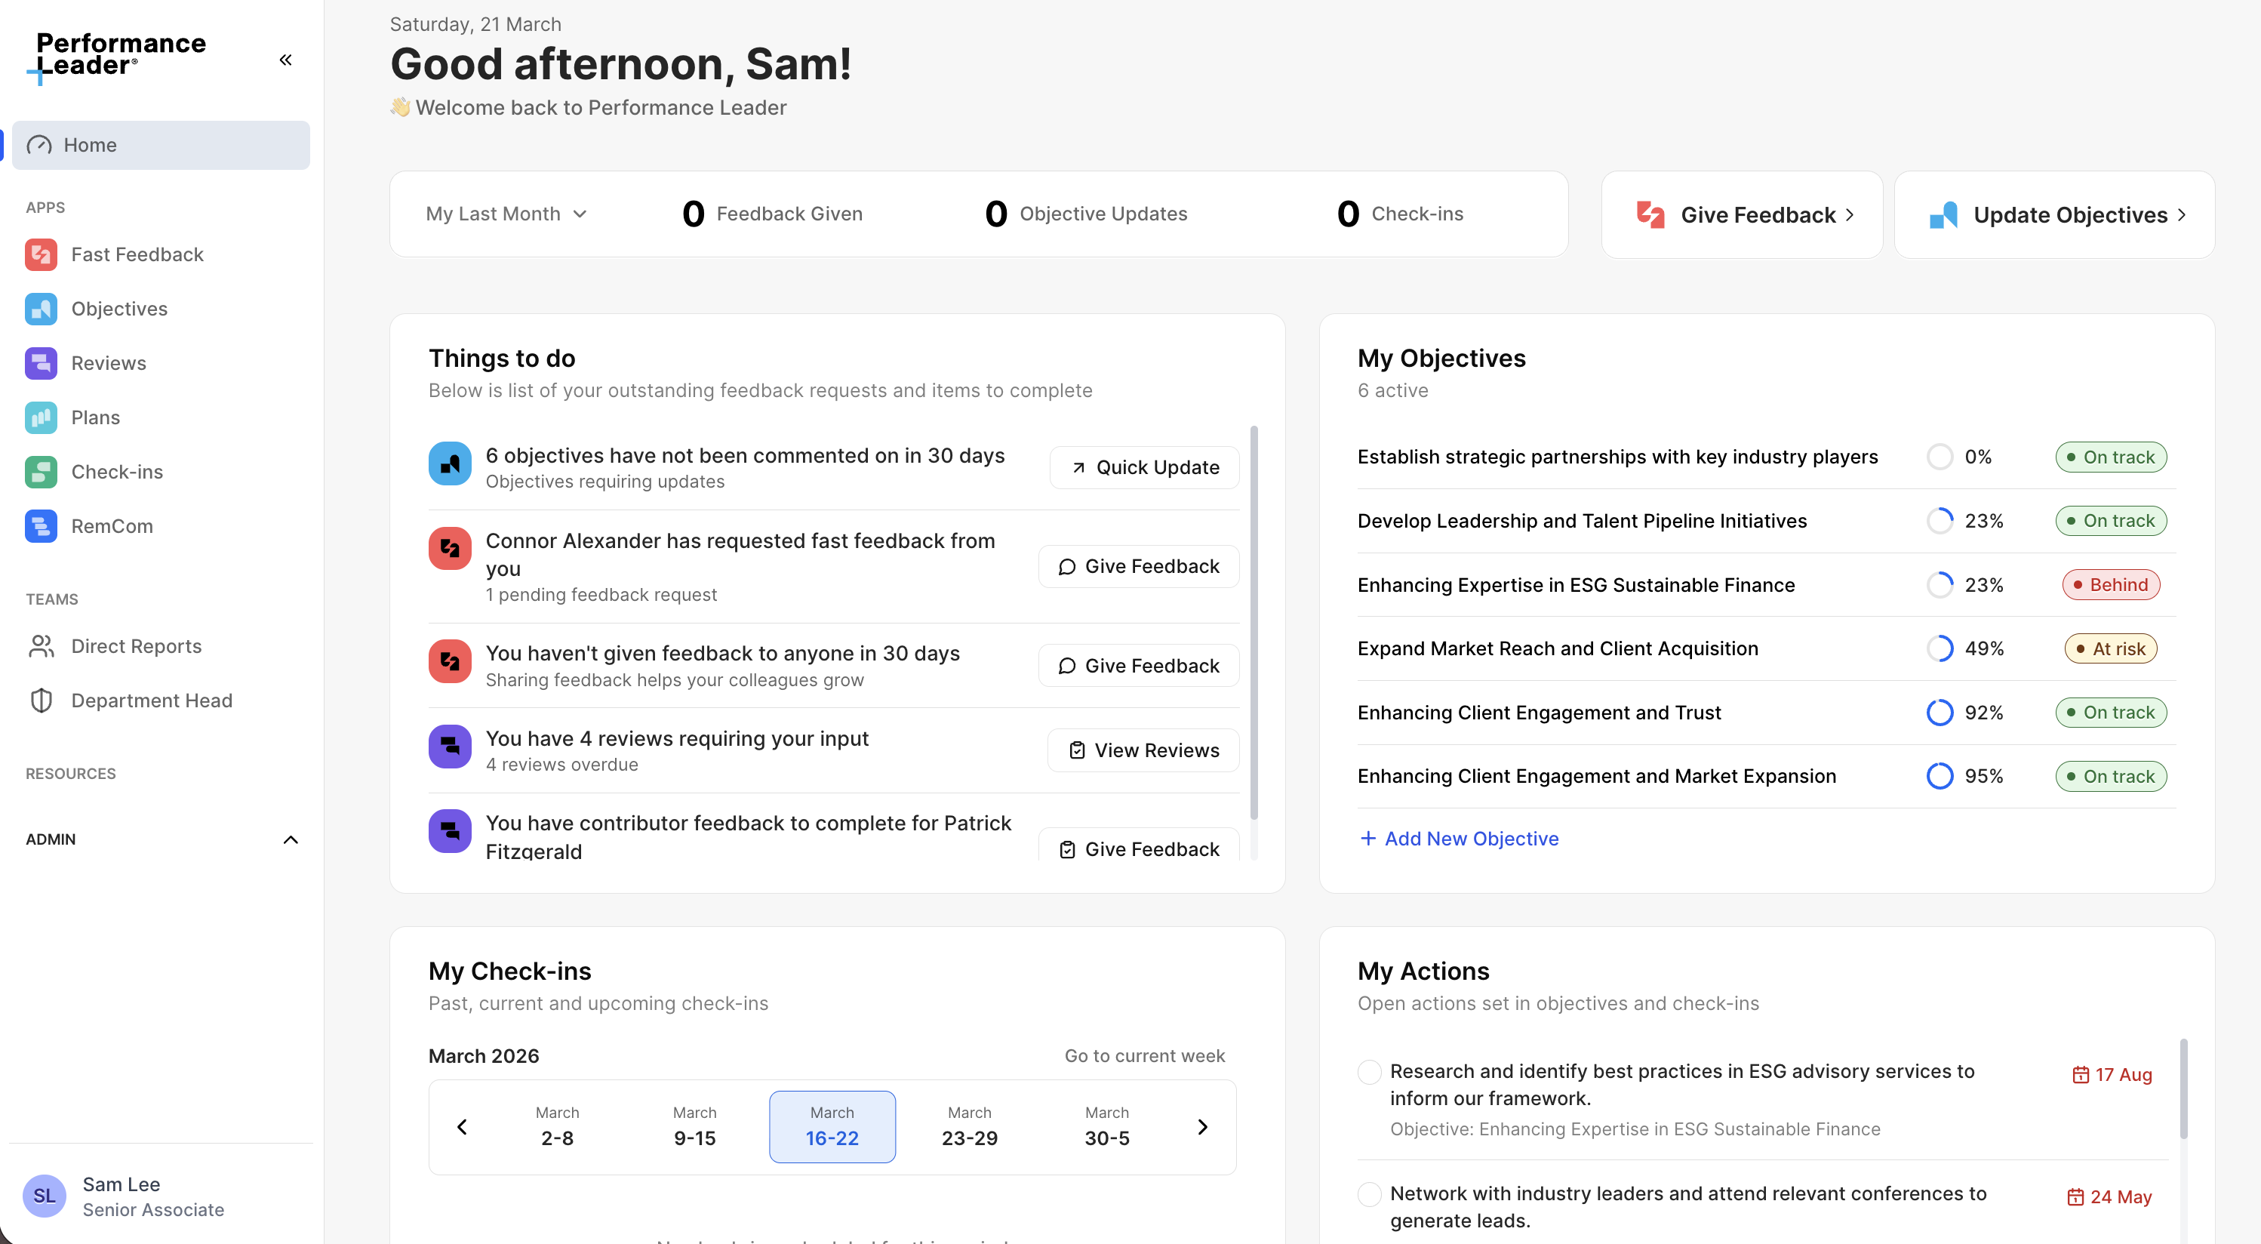The width and height of the screenshot is (2261, 1244).
Task: Select the March 23-29 week tab
Action: click(969, 1127)
